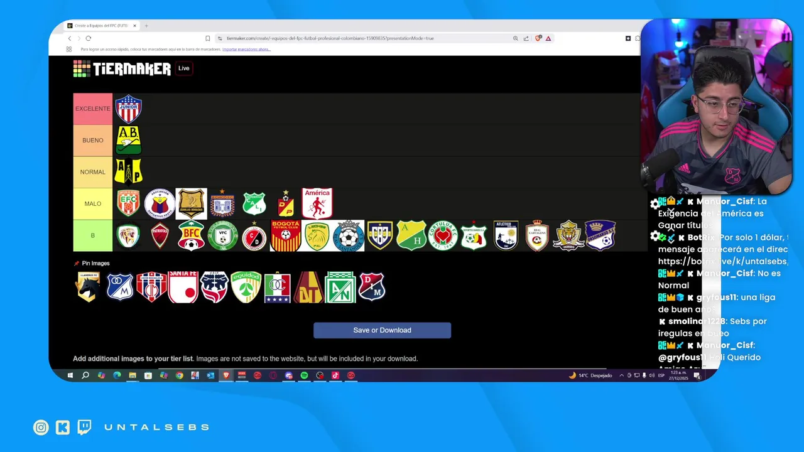Click the EXCELENTE tier label
This screenshot has height=452, width=804.
tap(93, 109)
